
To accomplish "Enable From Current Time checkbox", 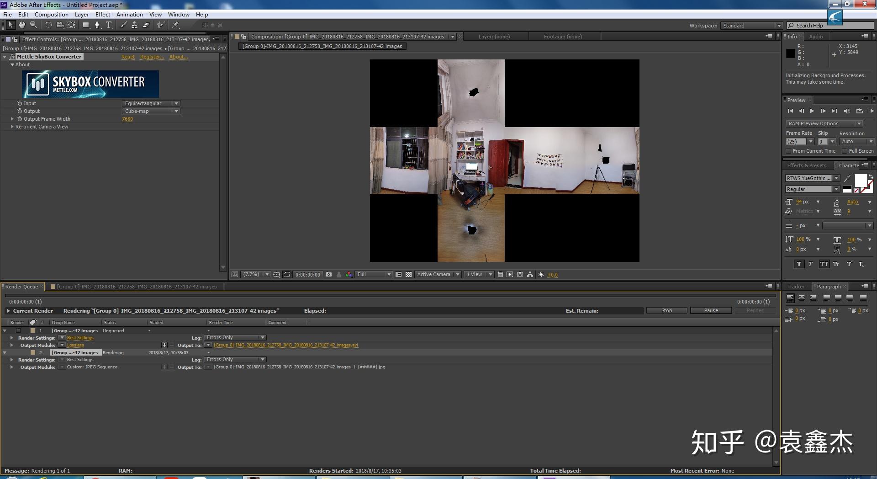I will 788,151.
